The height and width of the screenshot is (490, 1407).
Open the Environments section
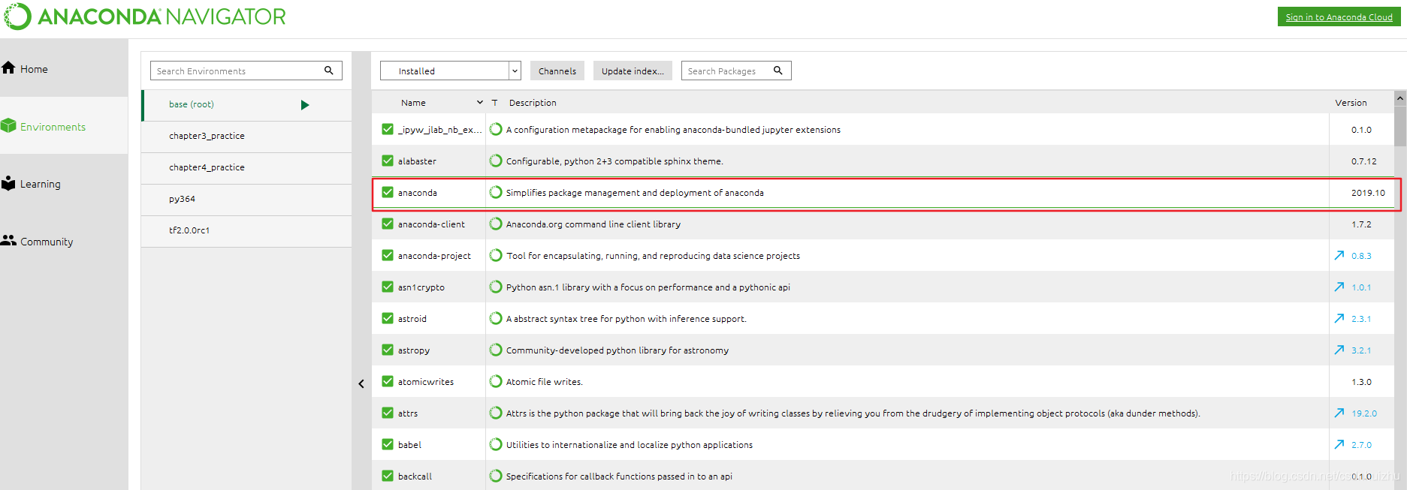(64, 126)
